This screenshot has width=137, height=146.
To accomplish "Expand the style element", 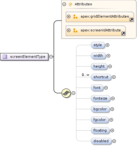I will pos(107,45).
